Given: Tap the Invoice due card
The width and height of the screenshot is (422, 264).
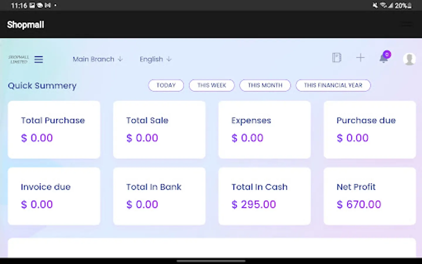Looking at the screenshot, I should click(x=54, y=196).
